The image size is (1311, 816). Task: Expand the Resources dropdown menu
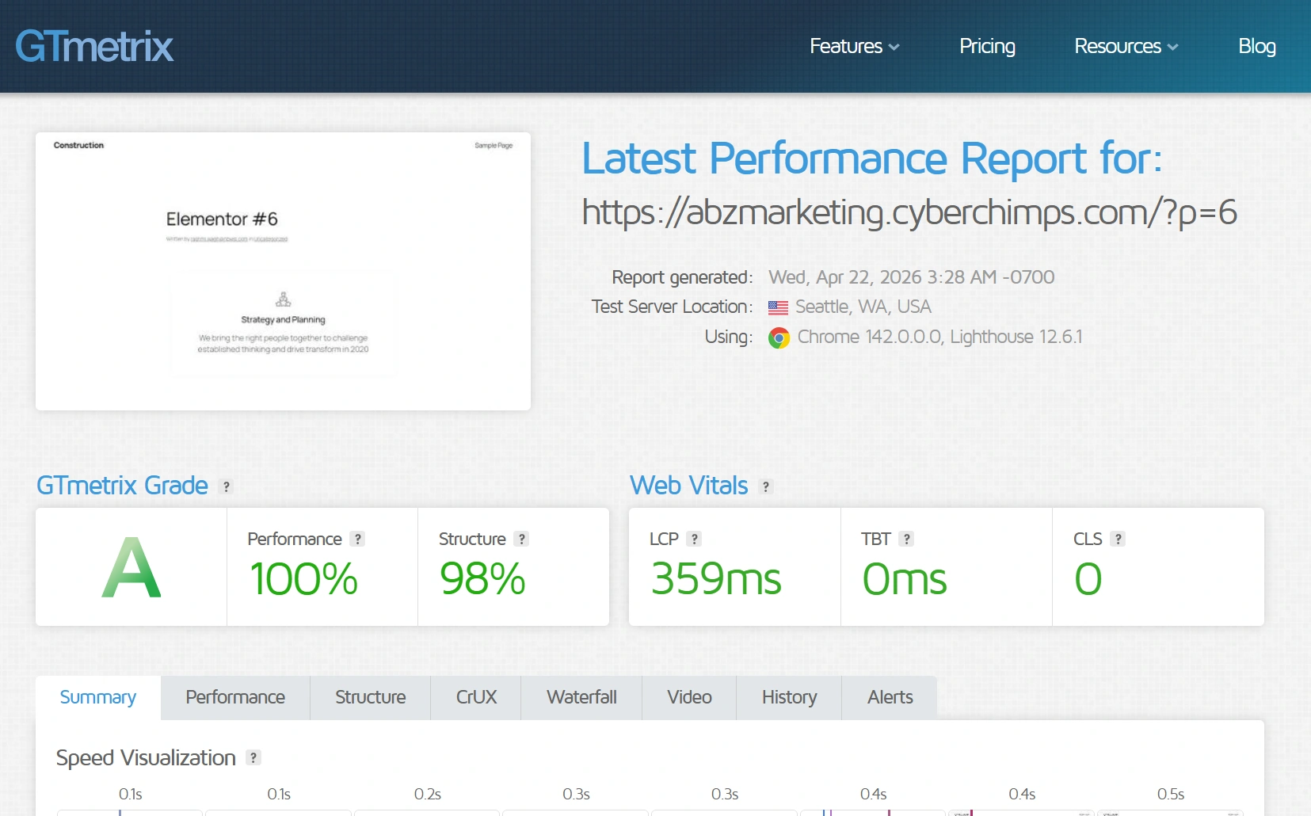[x=1126, y=46]
